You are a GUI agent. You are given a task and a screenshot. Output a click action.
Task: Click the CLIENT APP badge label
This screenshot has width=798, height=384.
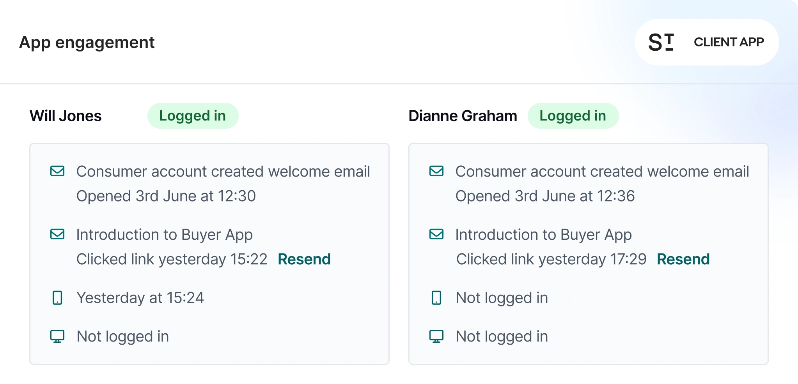click(x=729, y=42)
